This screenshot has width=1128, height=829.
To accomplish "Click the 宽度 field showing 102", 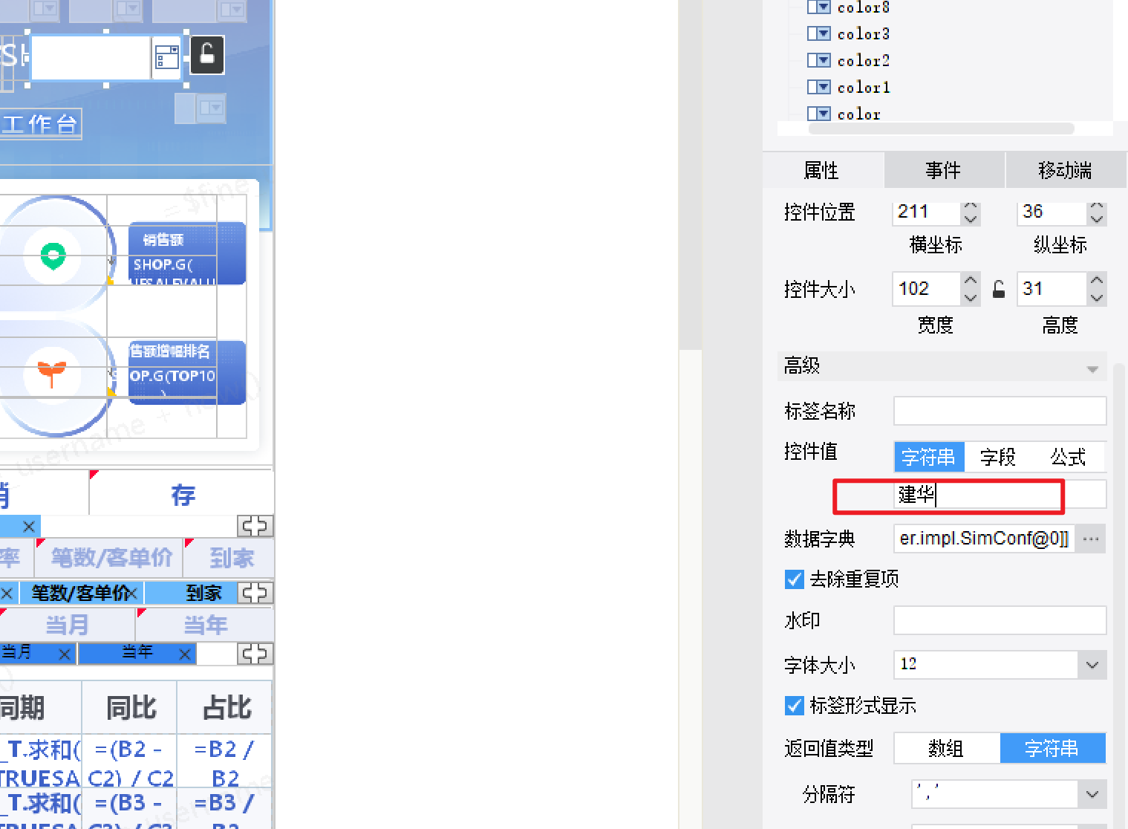I will click(x=927, y=289).
